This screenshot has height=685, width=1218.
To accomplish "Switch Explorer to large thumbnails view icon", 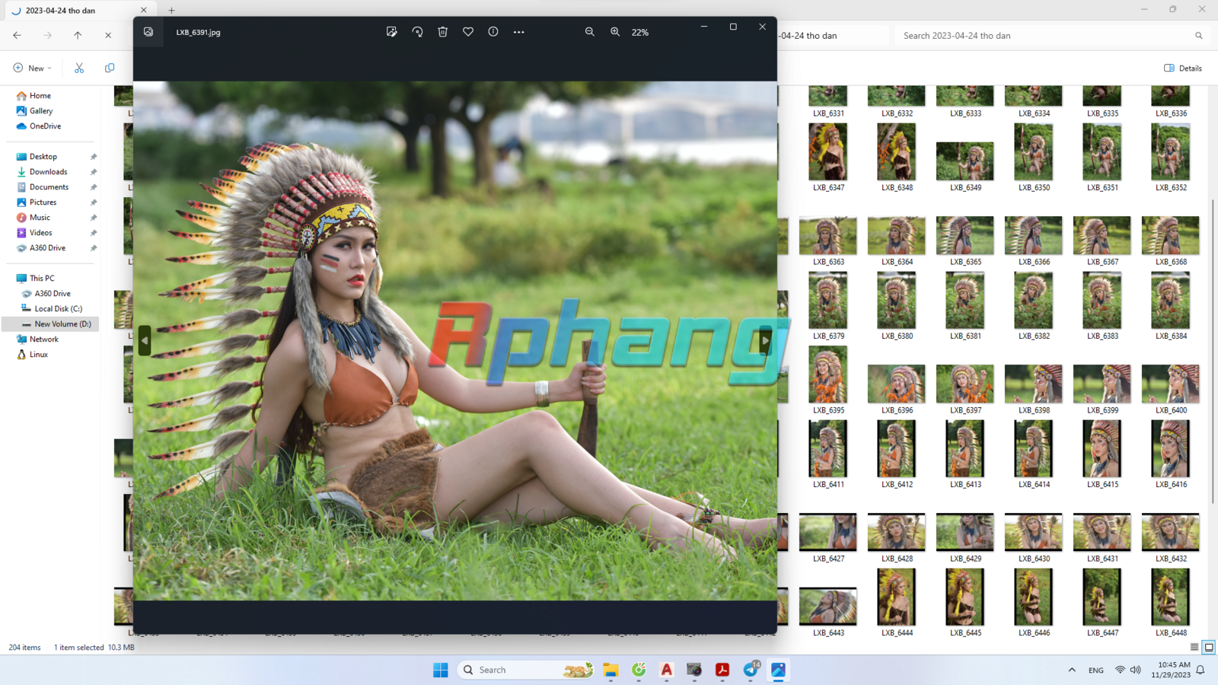I will click(x=1209, y=648).
